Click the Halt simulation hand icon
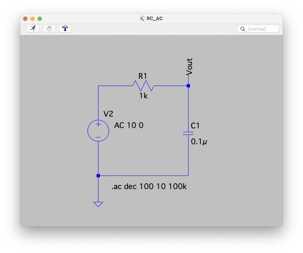This screenshot has width=303, height=253. [x=49, y=29]
